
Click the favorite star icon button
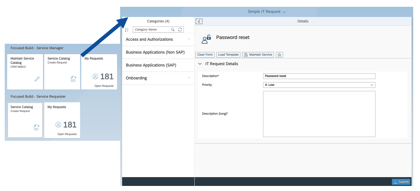279,55
